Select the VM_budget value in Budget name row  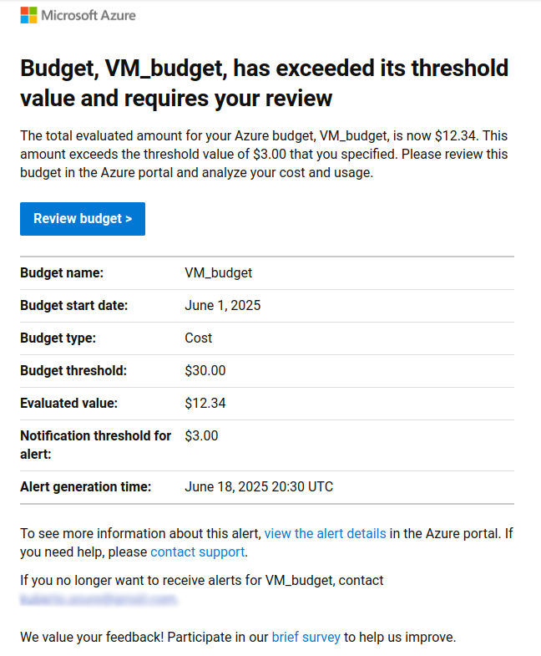(x=218, y=272)
